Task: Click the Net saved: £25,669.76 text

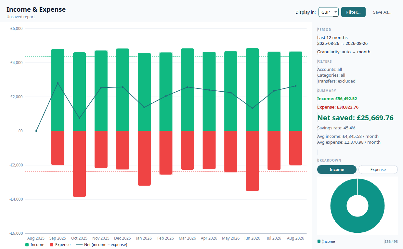Action: click(x=355, y=118)
